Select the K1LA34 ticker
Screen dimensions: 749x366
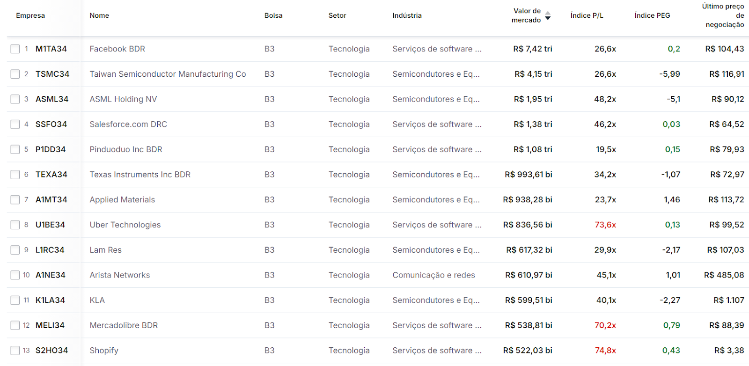point(50,300)
